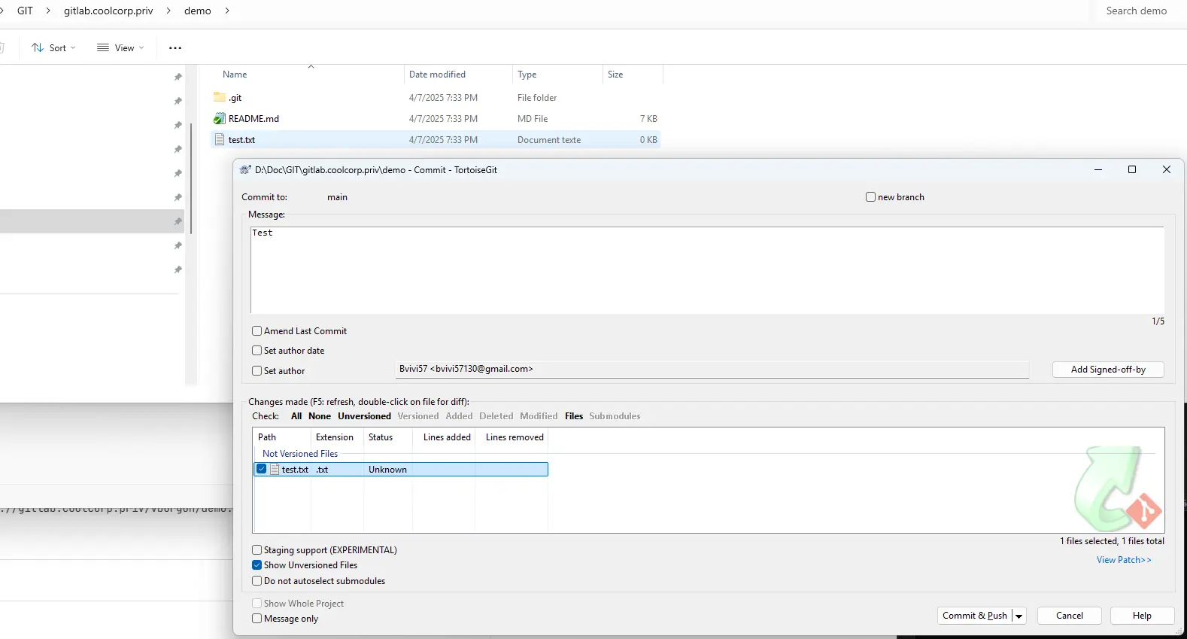Viewport: 1187px width, 639px height.
Task: Enable Staging support (EXPERIMENTAL)
Action: coord(257,550)
